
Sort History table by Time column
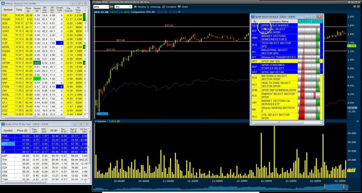click(19, 10)
